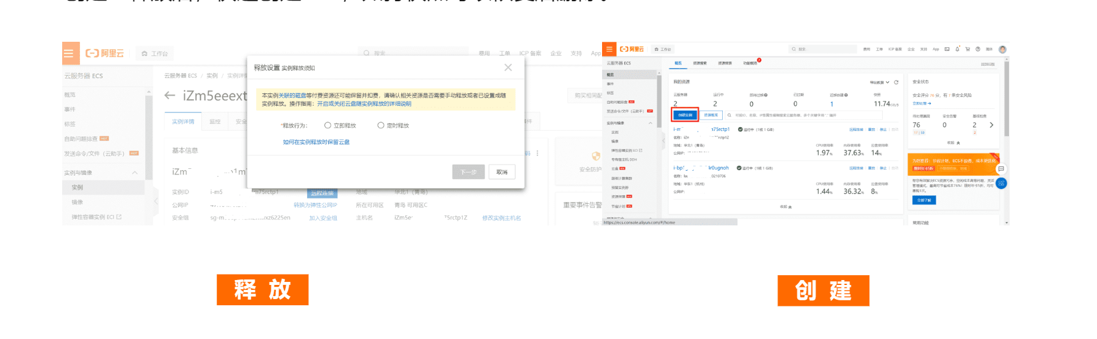This screenshot has height=339, width=1097.
Task: Select 实例 in instance detail page sidebar
Action: [x=103, y=187]
